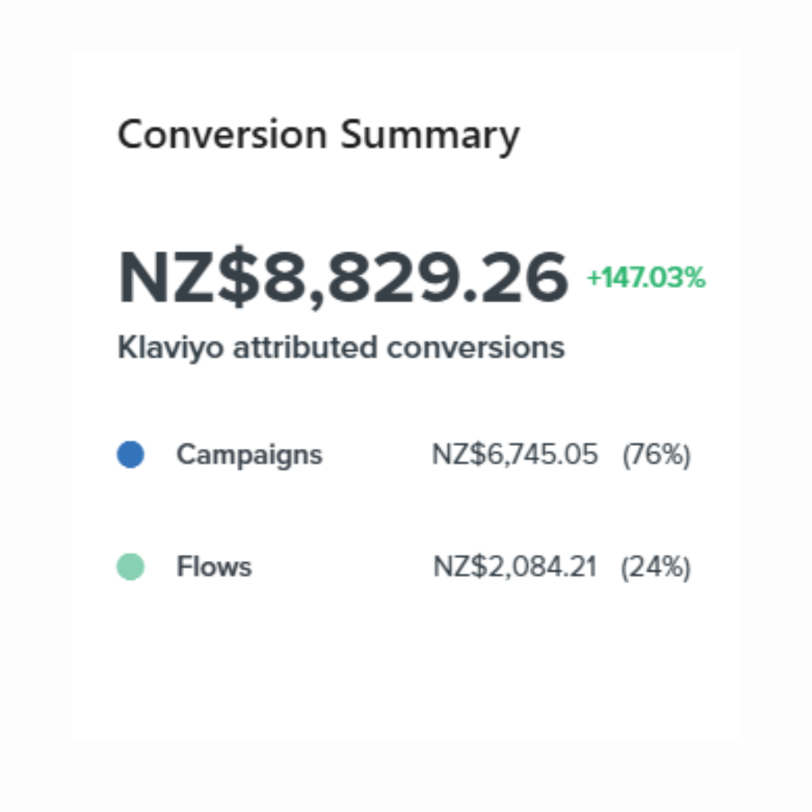This screenshot has width=812, height=812.
Task: Select the Flows label
Action: coord(214,567)
